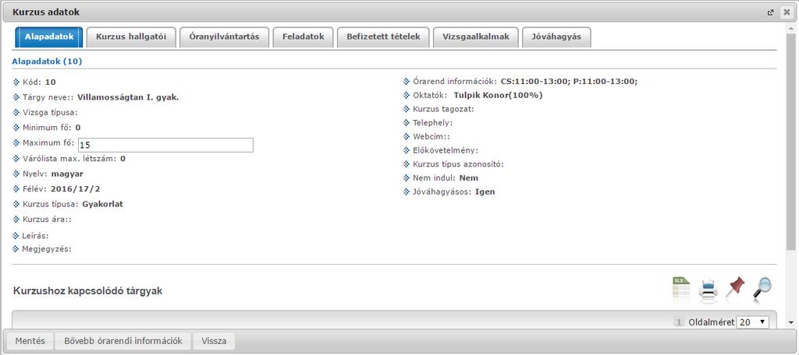
Task: Open Bővebb órarendi információk
Action: (x=123, y=341)
